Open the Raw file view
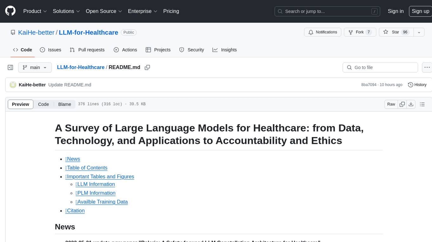Screen dimensions: 432x242 coord(391,104)
